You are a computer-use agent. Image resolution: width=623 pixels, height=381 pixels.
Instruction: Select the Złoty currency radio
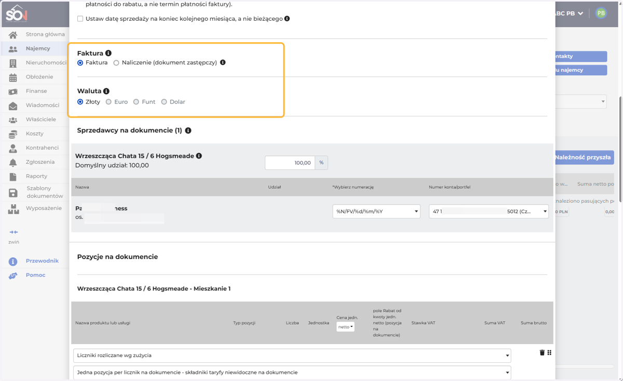click(x=80, y=102)
